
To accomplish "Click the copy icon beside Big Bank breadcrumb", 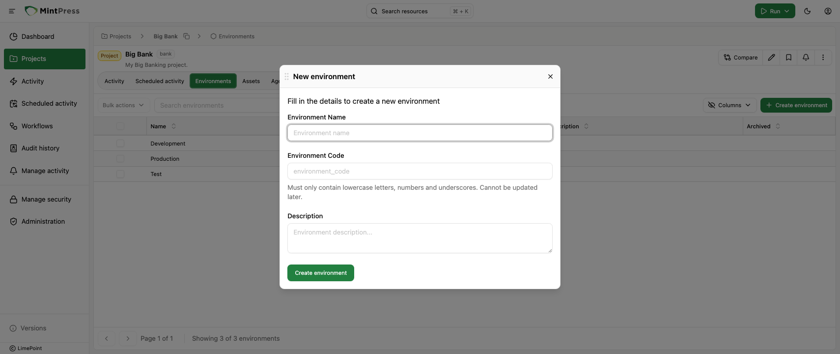I will (186, 36).
